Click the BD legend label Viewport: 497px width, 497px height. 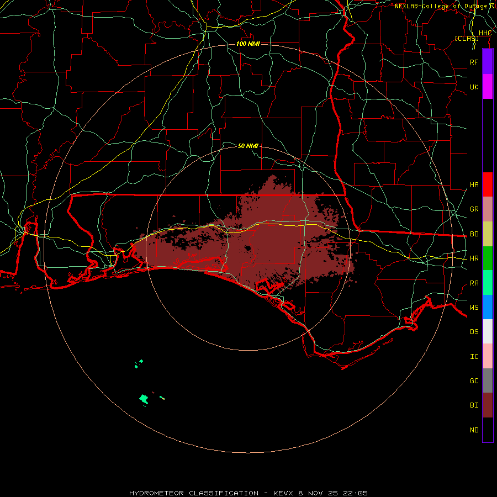click(474, 234)
